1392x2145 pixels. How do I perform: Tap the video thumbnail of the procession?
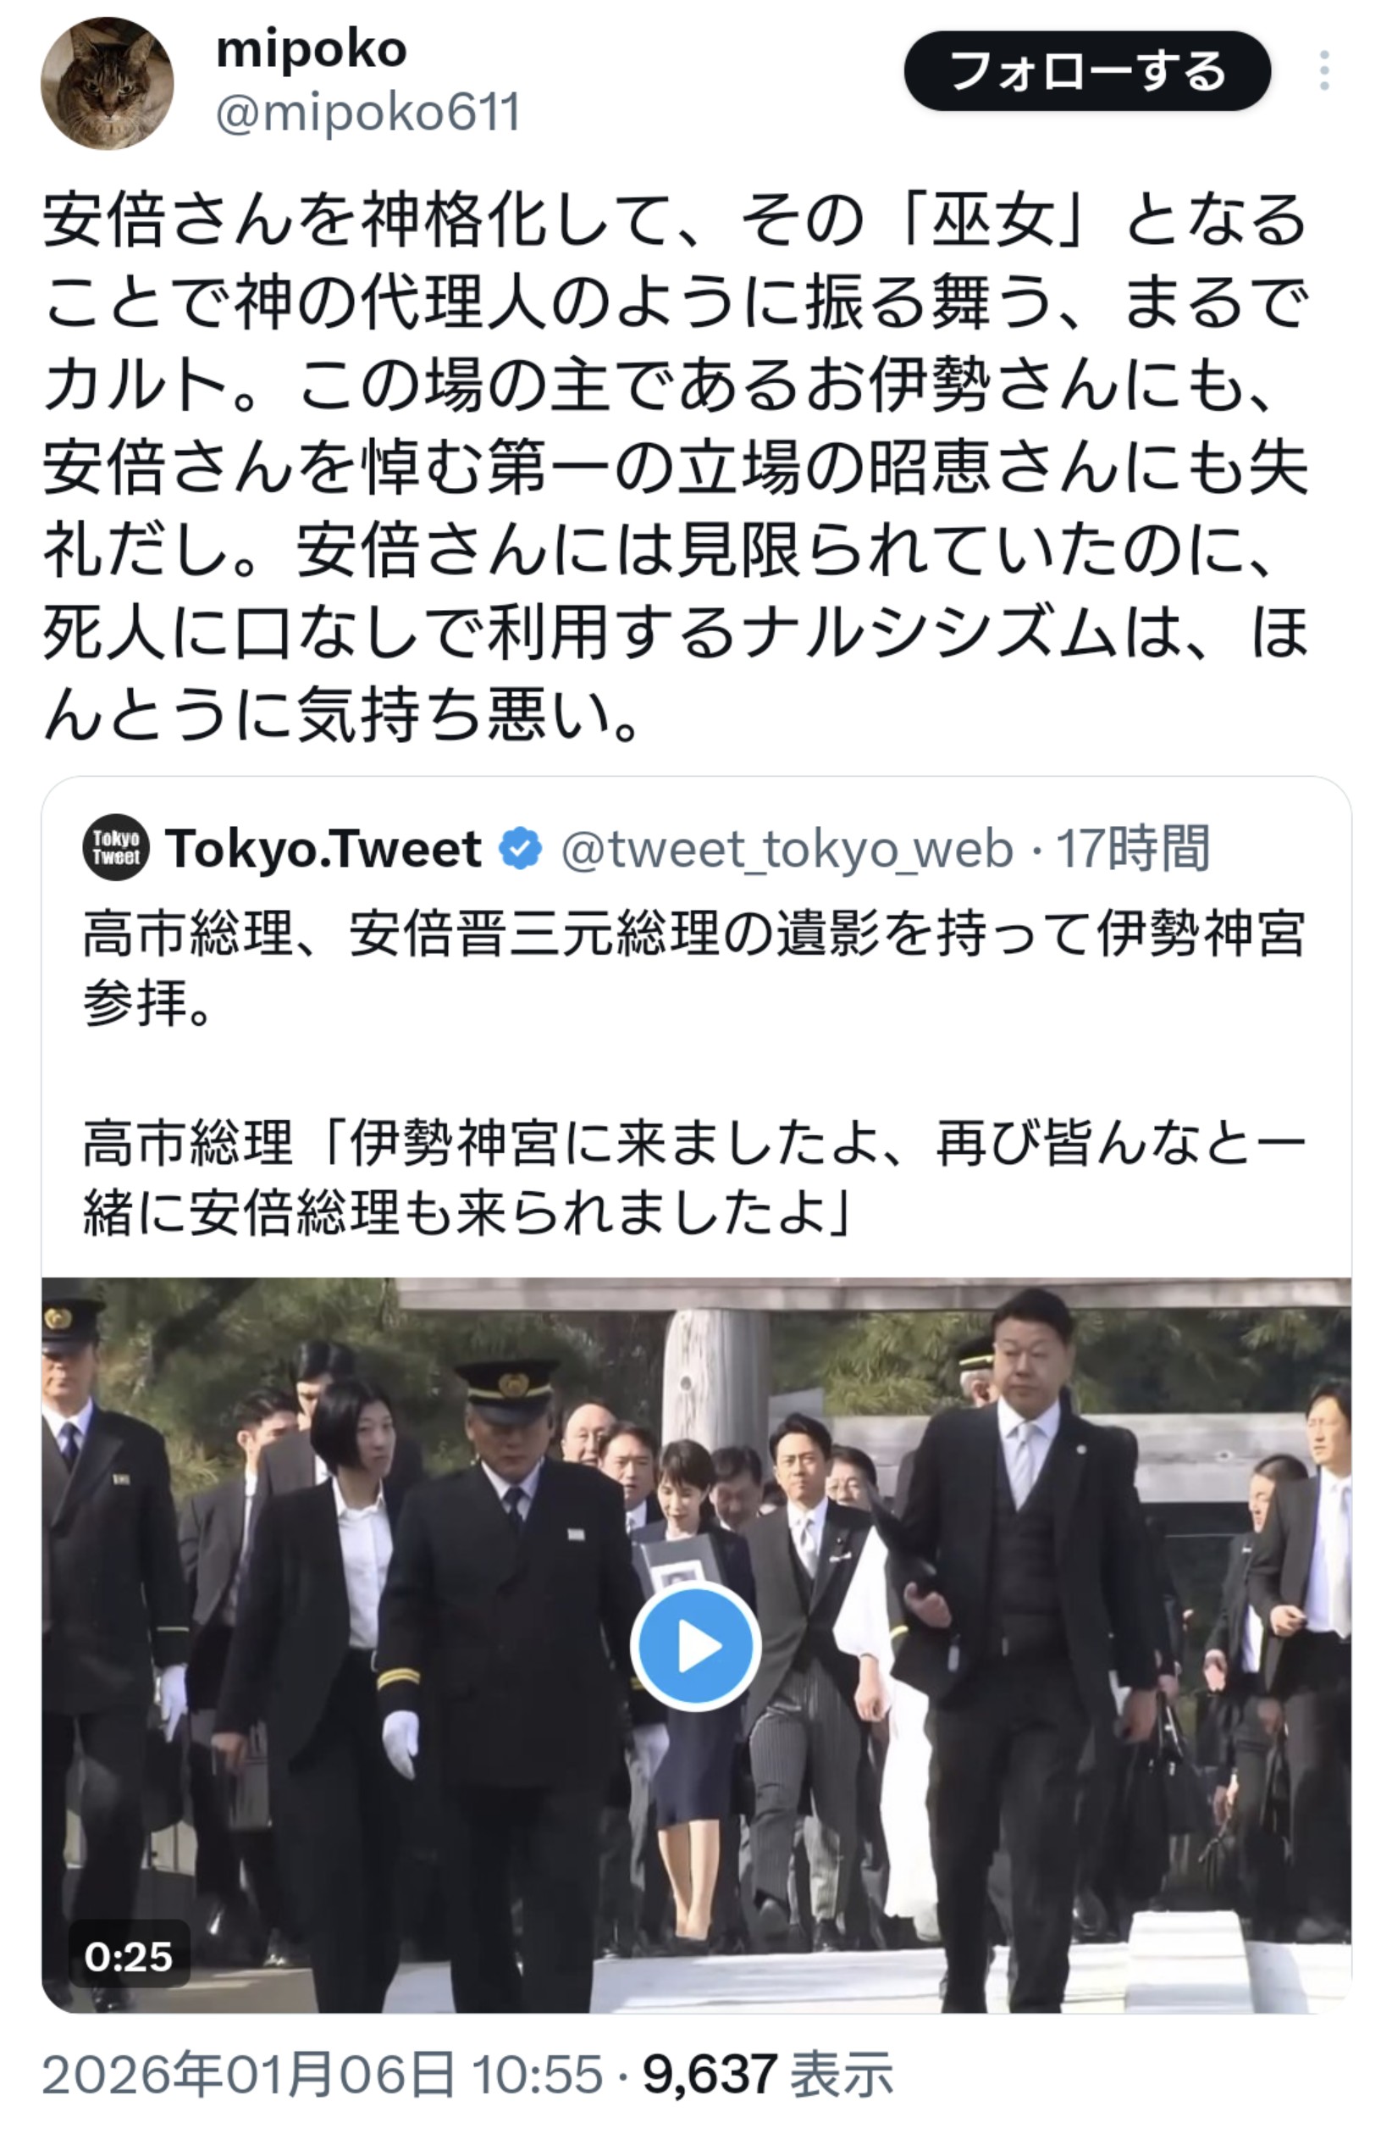pyautogui.click(x=695, y=1645)
